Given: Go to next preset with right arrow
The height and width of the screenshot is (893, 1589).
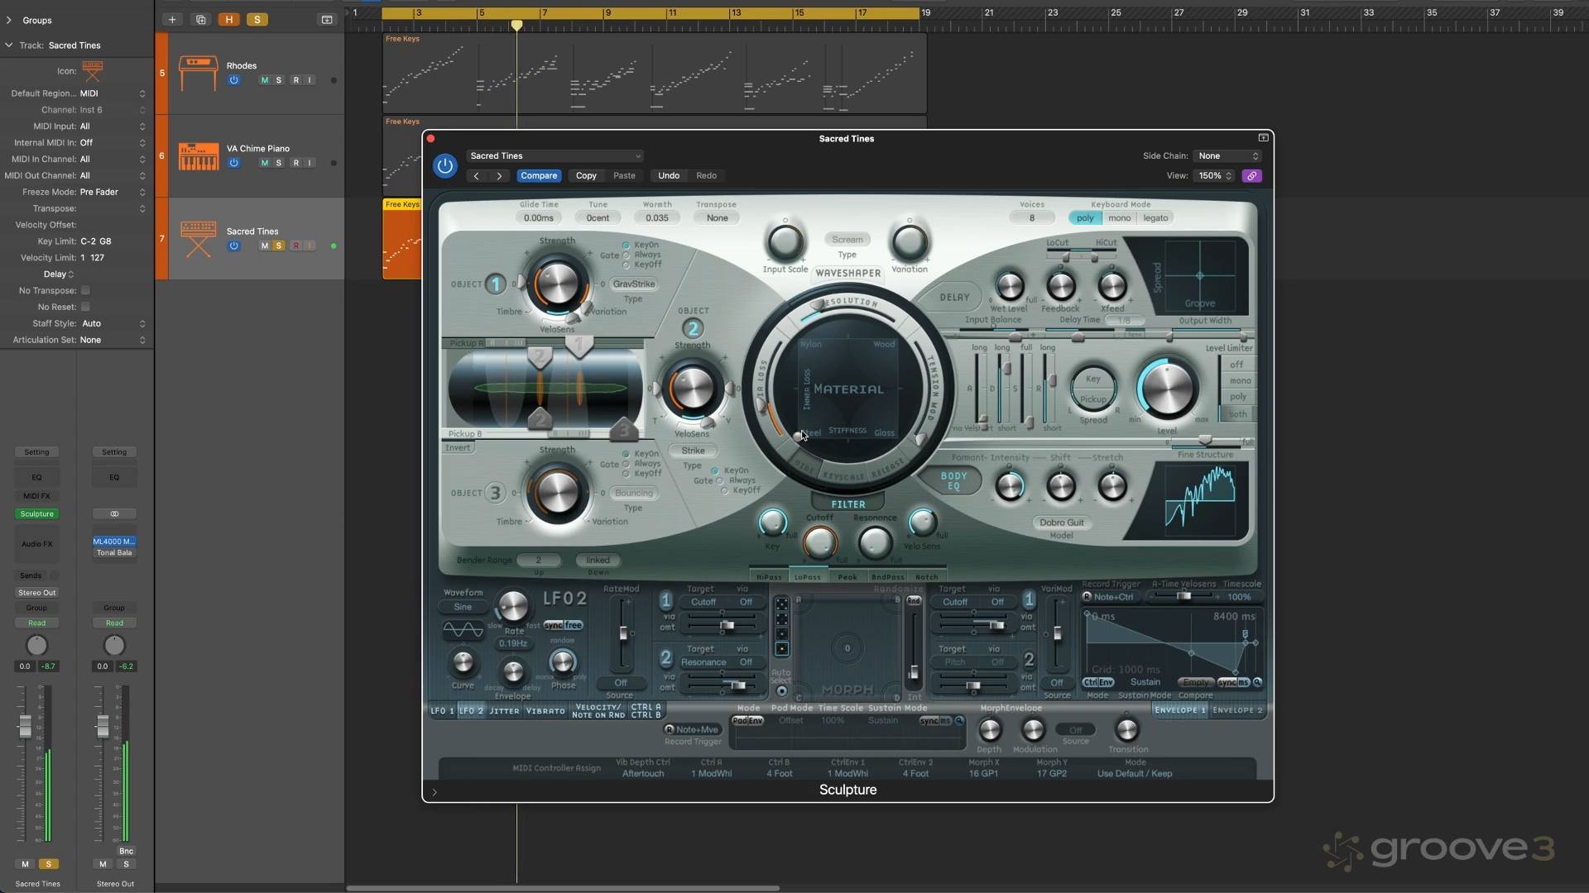Looking at the screenshot, I should pos(499,176).
